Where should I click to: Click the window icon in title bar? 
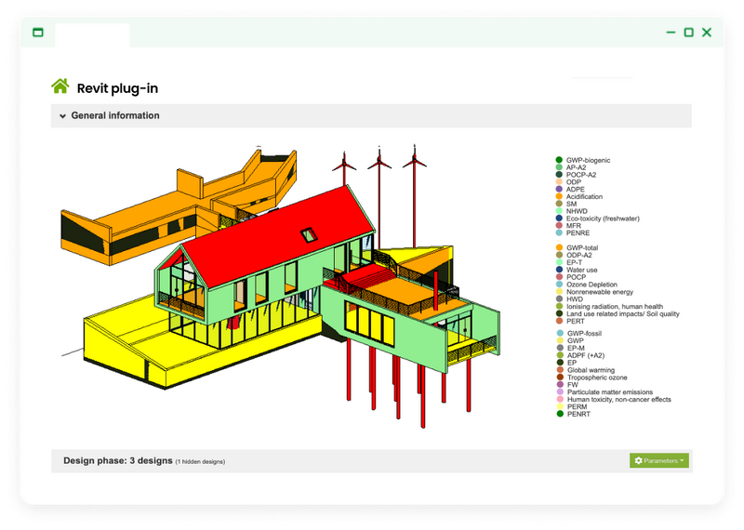tap(38, 33)
